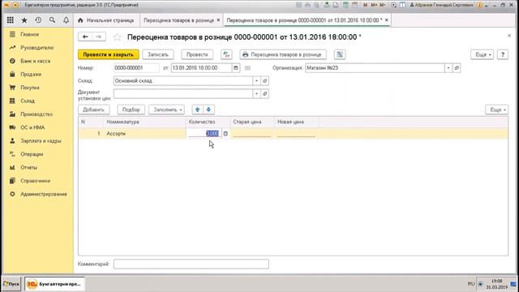Open zoom scale icon in title bar
This screenshot has height=292, width=519.
(x=393, y=5)
